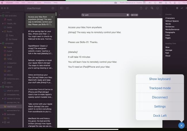Choose 'Dock Left' in the popup
This screenshot has height=131, width=187.
160,116
